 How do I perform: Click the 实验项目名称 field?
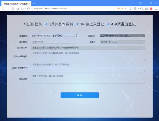[x=88, y=48]
